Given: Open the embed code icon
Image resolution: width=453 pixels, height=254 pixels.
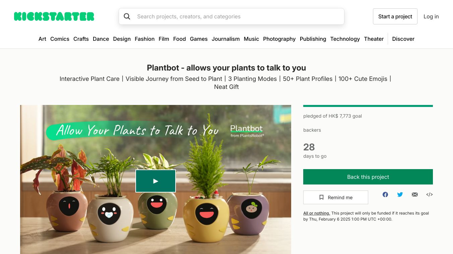Looking at the screenshot, I should coord(430,195).
